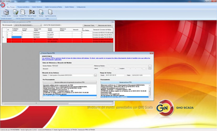Click the ID Conv Medios column header

pyautogui.click(x=87, y=30)
